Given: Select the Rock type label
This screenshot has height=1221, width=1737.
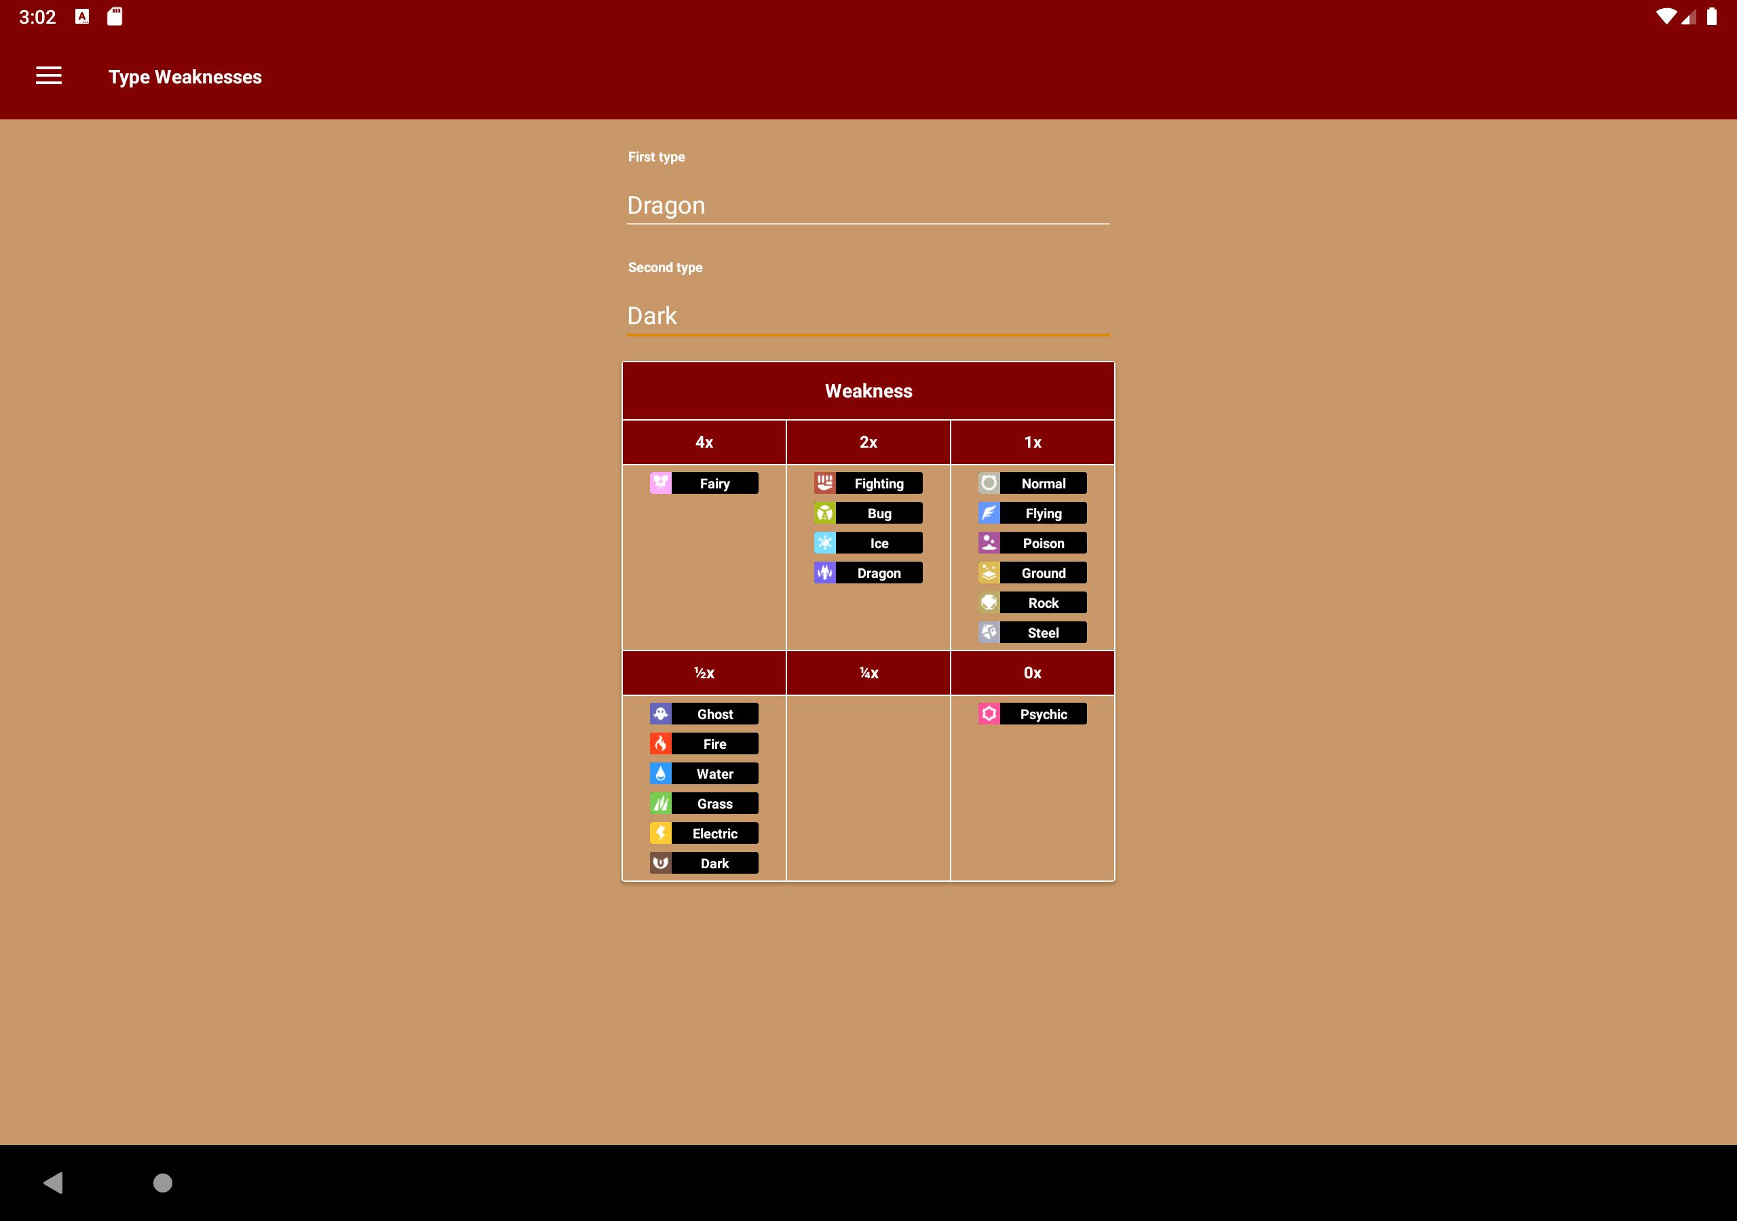Looking at the screenshot, I should tap(1044, 603).
